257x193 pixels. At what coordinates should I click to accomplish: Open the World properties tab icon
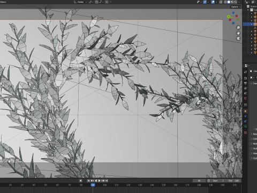(246, 99)
